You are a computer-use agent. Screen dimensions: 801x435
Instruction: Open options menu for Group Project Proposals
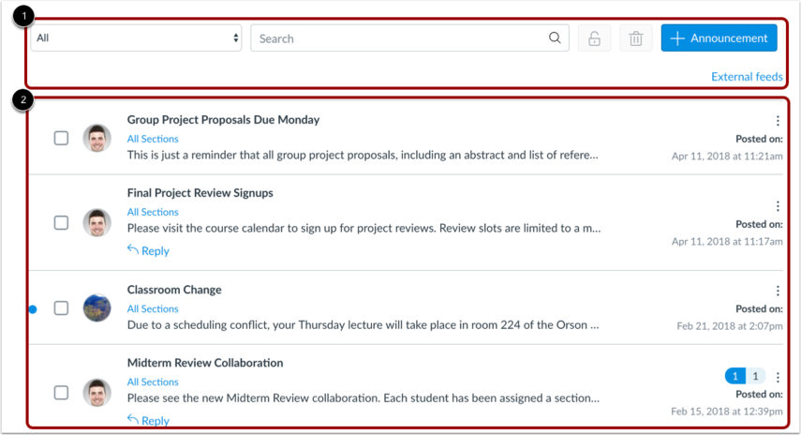click(x=778, y=121)
